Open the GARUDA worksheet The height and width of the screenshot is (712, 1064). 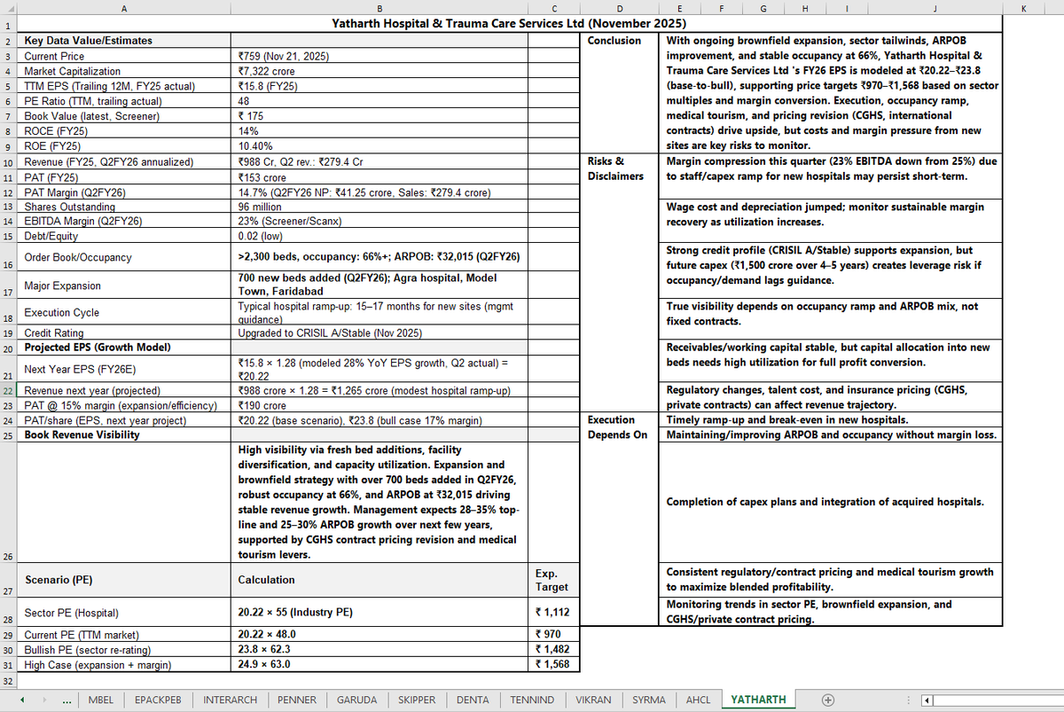[x=356, y=700]
